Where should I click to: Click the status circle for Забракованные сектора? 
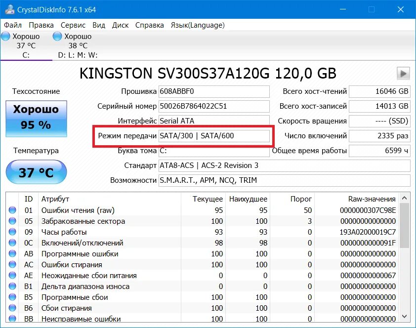click(x=12, y=221)
